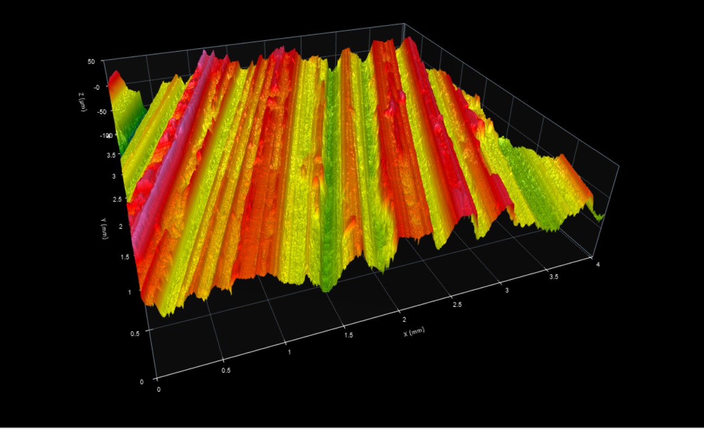Select the 50 tick on Z axis
704x429 pixels.
(91, 62)
